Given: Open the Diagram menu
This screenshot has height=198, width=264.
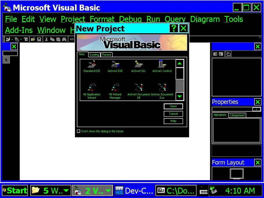Looking at the screenshot, I should 205,19.
